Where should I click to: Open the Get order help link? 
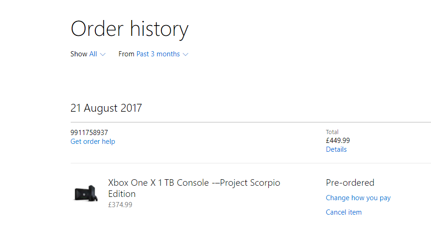pyautogui.click(x=93, y=142)
